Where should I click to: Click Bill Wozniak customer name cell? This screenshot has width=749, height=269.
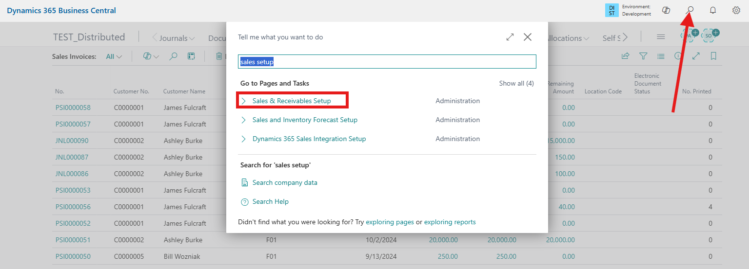coord(182,256)
